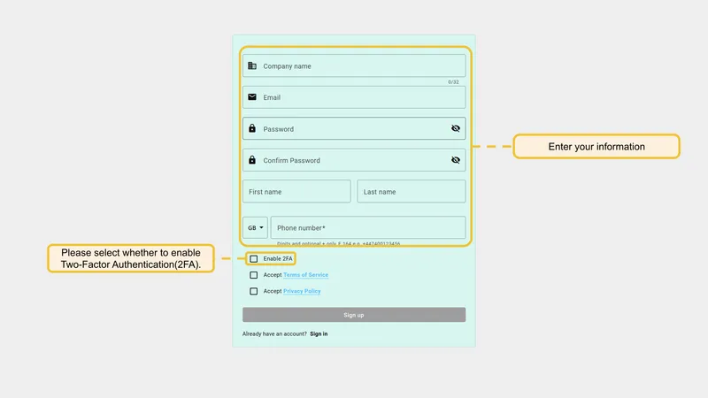The width and height of the screenshot is (708, 398).
Task: Open the GB country code dropdown
Action: click(255, 227)
